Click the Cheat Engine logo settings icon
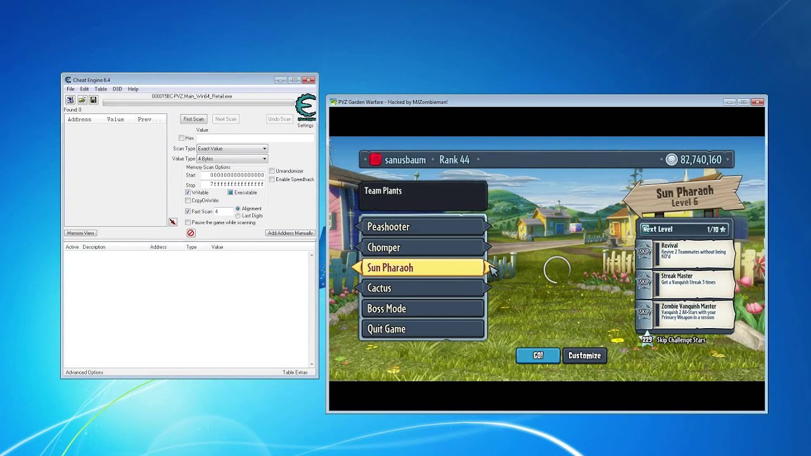This screenshot has width=811, height=456. 306,107
